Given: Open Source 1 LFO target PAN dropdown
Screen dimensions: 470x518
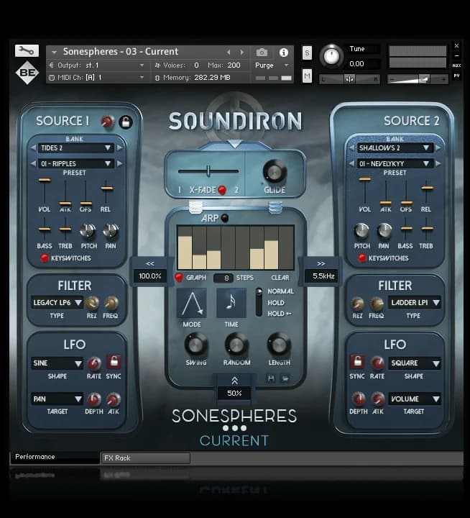Looking at the screenshot, I should [x=57, y=399].
